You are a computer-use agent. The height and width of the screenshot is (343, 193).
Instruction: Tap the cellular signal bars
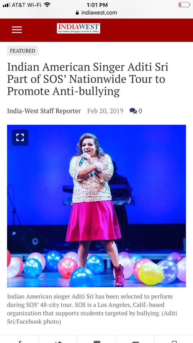click(x=6, y=5)
